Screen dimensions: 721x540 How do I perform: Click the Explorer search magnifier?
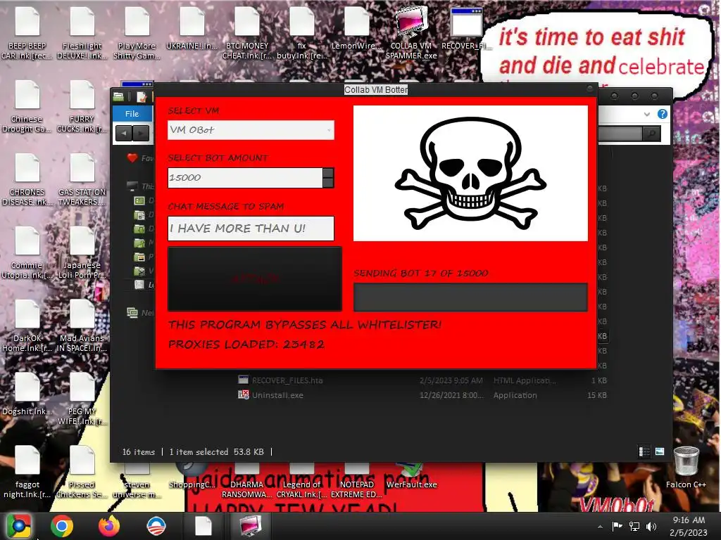pyautogui.click(x=651, y=134)
